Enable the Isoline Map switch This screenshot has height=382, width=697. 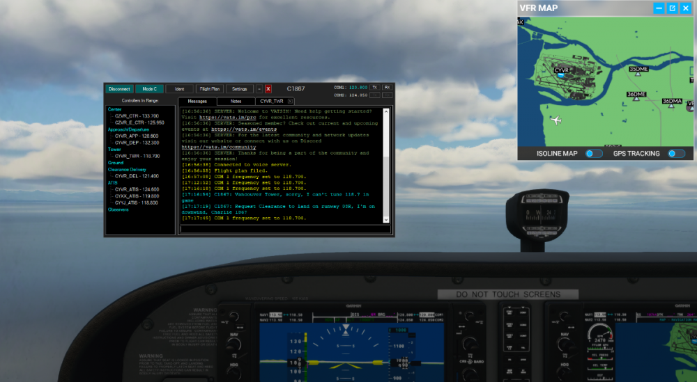[594, 153]
